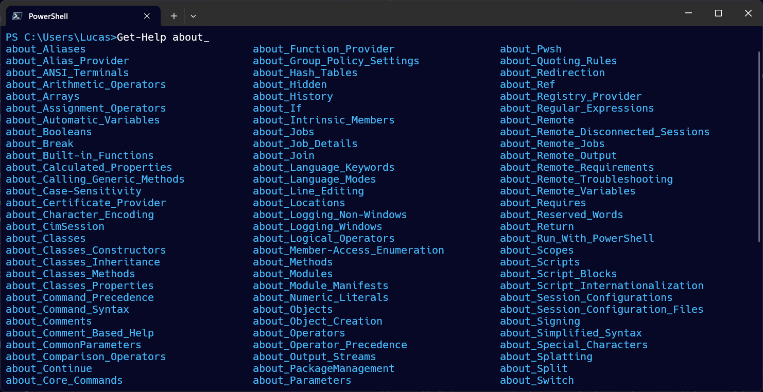Viewport: 763px width, 392px height.
Task: Select the about_Splatting suggestion
Action: click(x=546, y=357)
